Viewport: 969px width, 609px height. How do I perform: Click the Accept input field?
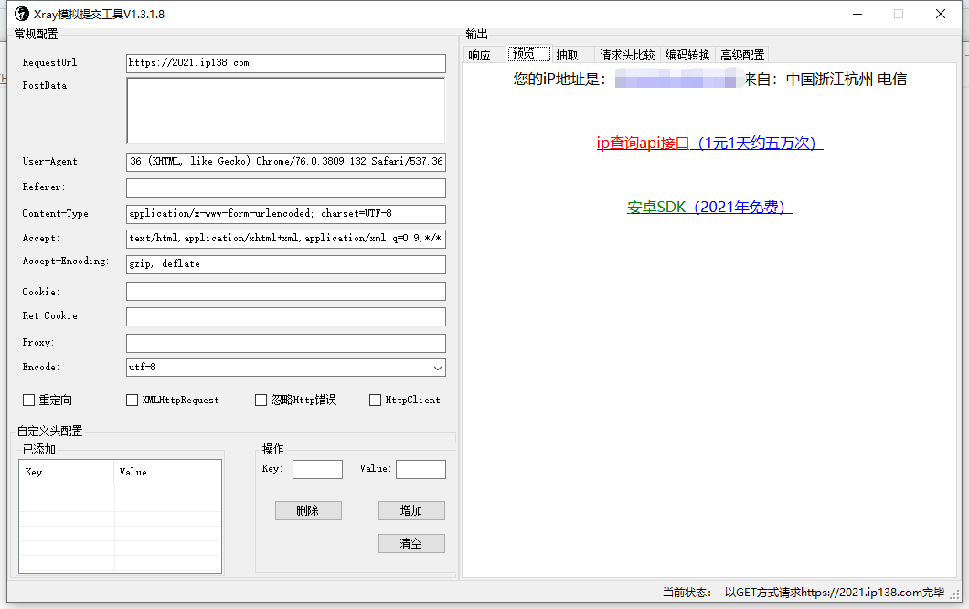coord(285,239)
